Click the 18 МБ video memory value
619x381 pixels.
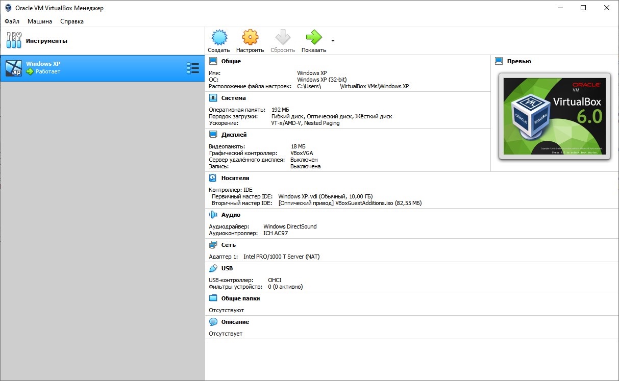[298, 146]
